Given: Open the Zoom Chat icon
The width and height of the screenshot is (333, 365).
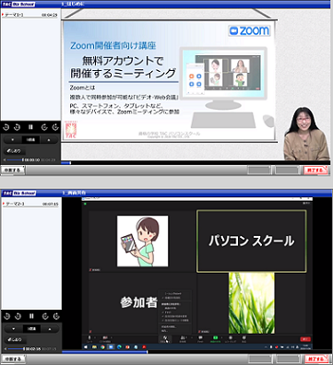Looking at the screenshot, I should pos(200,338).
